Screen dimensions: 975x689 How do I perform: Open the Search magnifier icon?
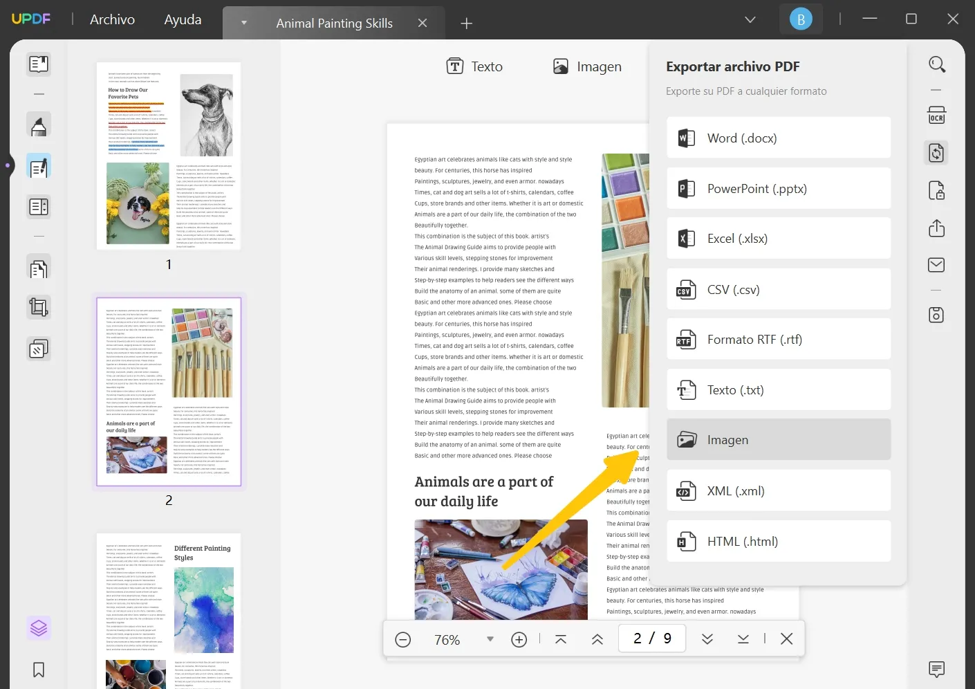pos(937,64)
